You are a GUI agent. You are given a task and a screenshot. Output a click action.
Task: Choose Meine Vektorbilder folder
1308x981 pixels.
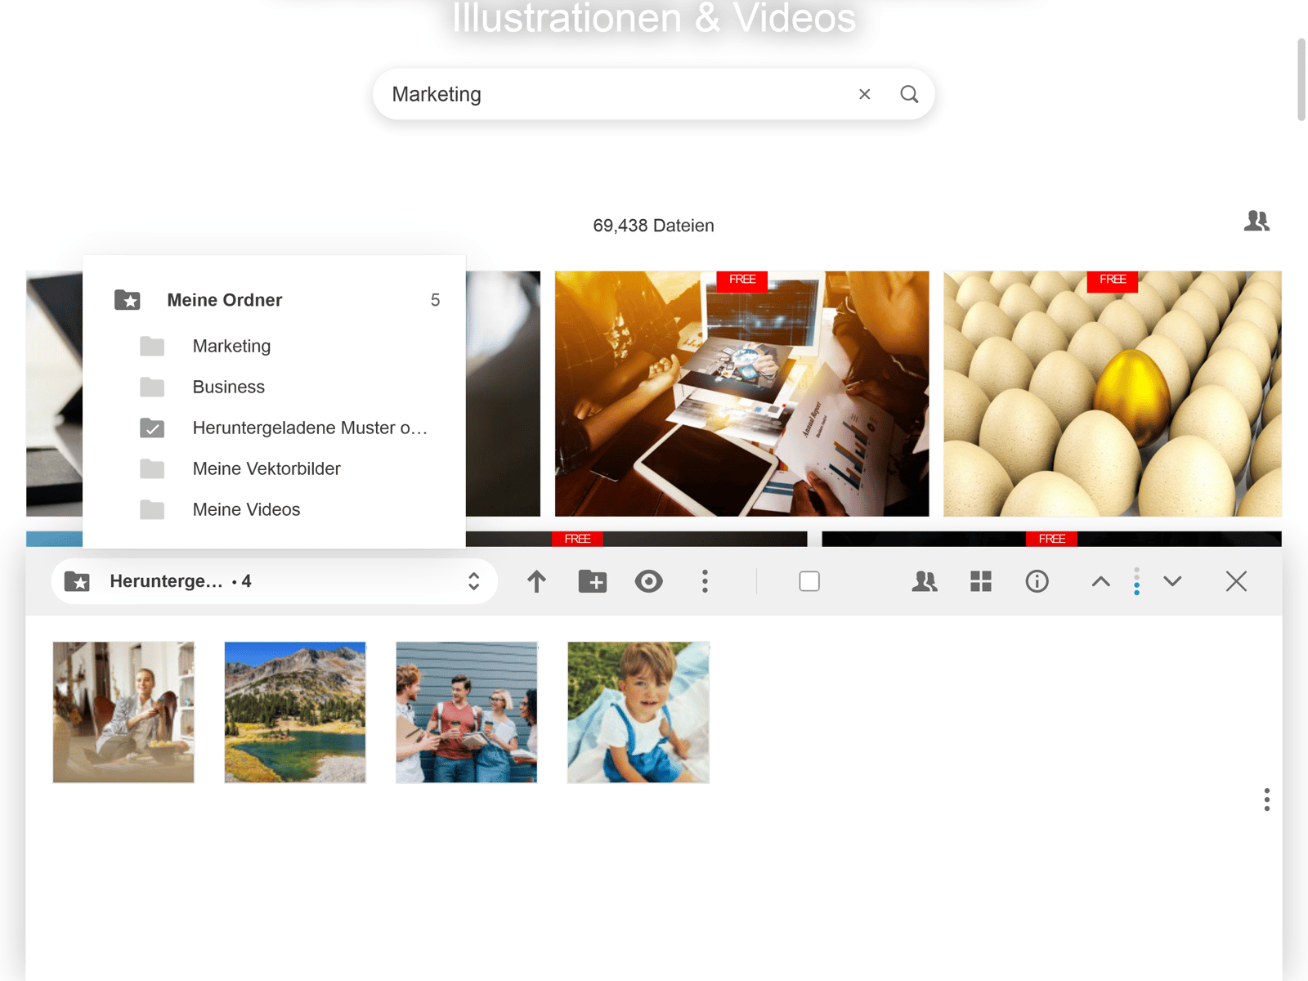tap(267, 468)
